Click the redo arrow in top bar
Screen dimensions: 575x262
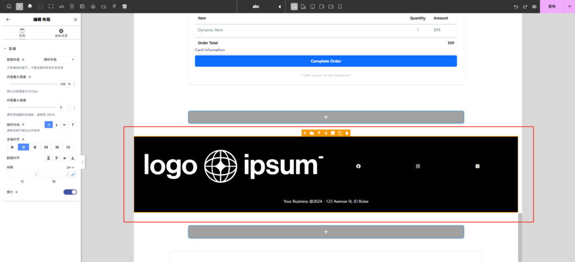(525, 6)
